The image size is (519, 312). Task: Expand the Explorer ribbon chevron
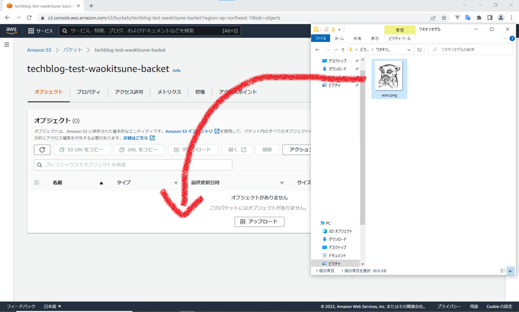click(505, 39)
